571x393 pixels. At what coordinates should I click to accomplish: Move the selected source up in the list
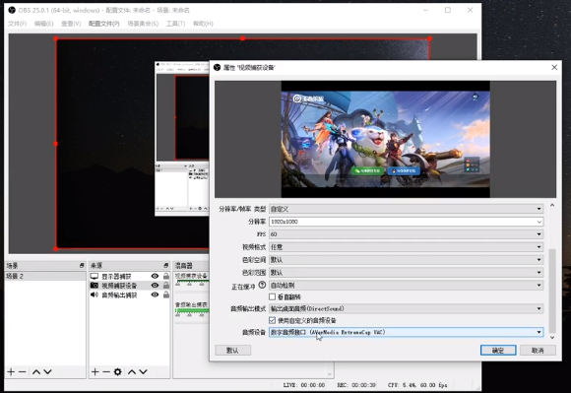[x=132, y=372]
